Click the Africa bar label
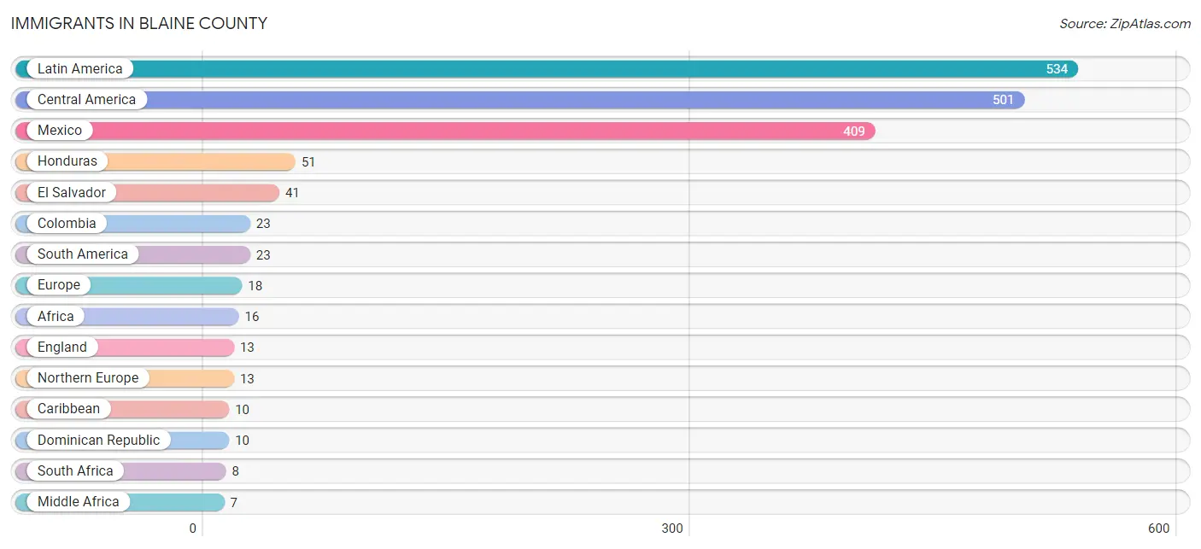Screen dimensions: 1201x549 click(56, 316)
